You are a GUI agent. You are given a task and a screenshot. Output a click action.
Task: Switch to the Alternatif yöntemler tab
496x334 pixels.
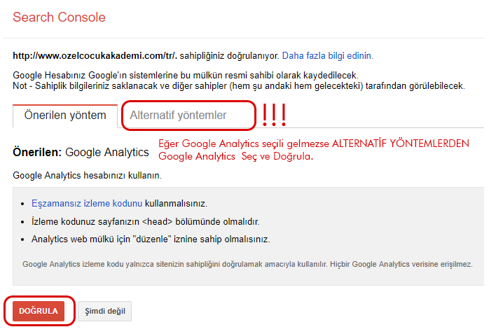click(x=178, y=115)
